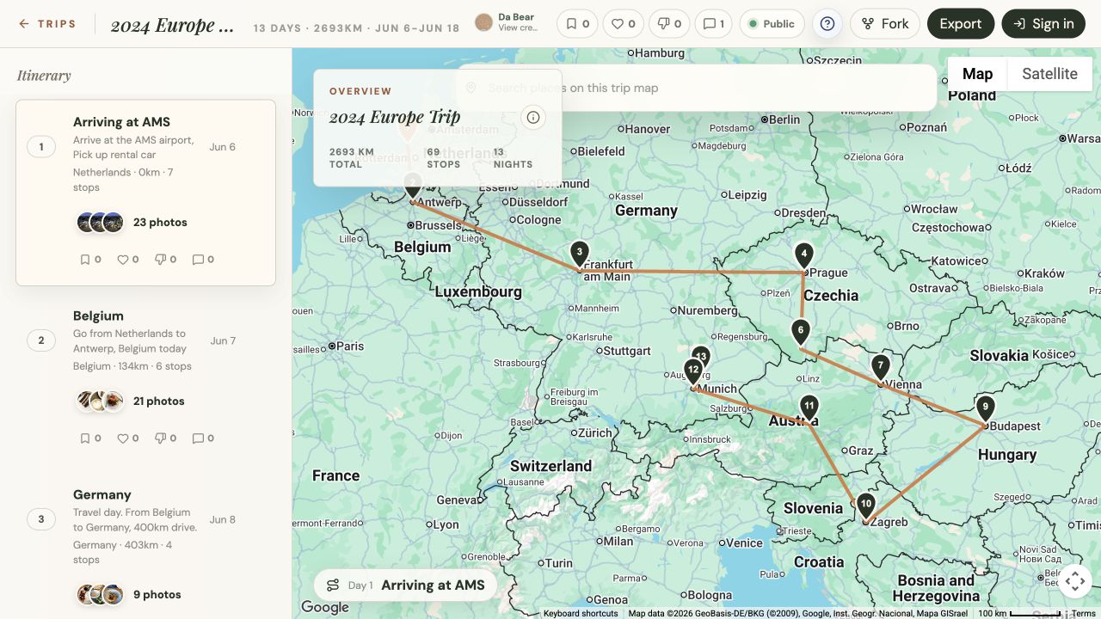Click the map camera controls button
The image size is (1101, 619).
pos(1075,581)
